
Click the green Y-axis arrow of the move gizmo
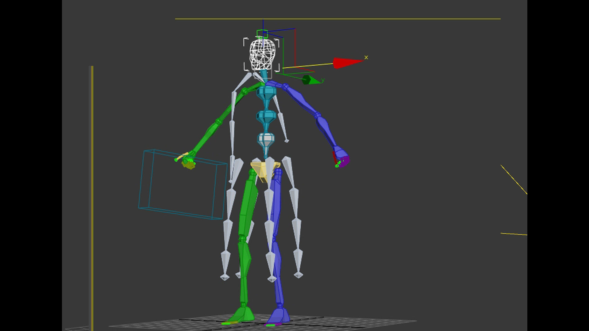click(311, 80)
